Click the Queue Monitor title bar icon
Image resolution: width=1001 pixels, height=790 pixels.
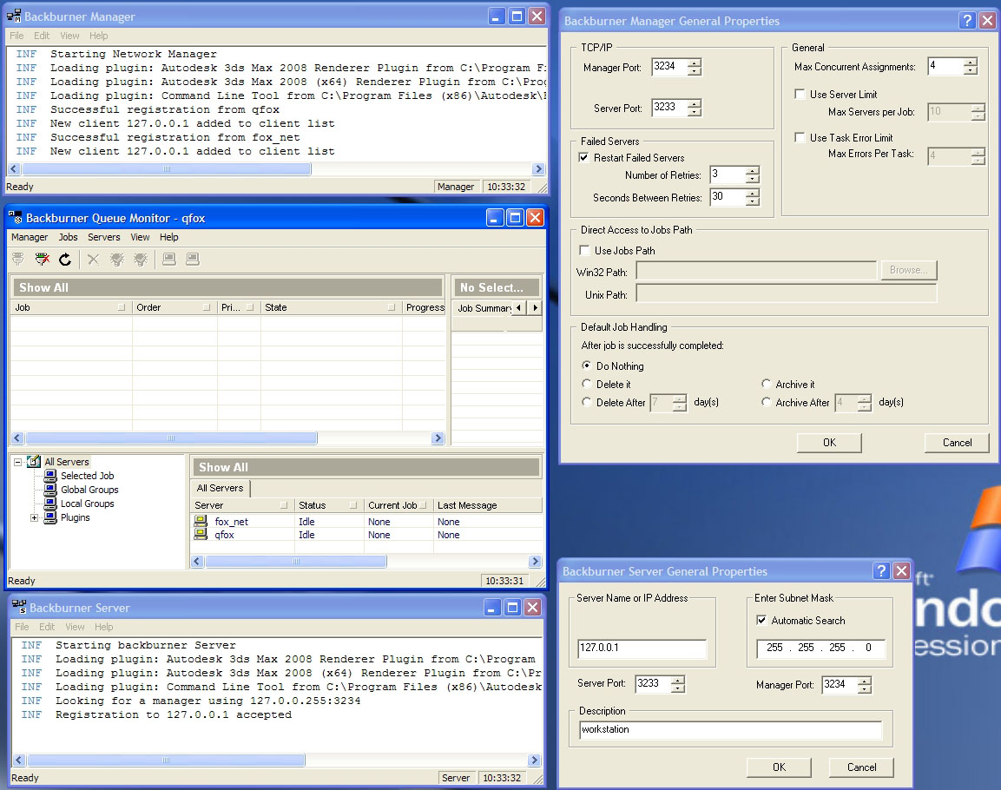pyautogui.click(x=16, y=218)
